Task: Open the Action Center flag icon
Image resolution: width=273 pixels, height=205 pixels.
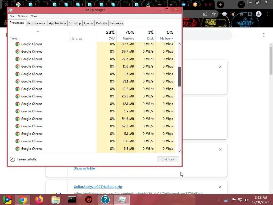Action: pyautogui.click(x=234, y=200)
